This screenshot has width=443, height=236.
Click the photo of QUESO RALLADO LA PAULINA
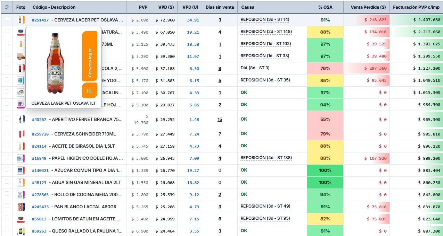pos(21,231)
